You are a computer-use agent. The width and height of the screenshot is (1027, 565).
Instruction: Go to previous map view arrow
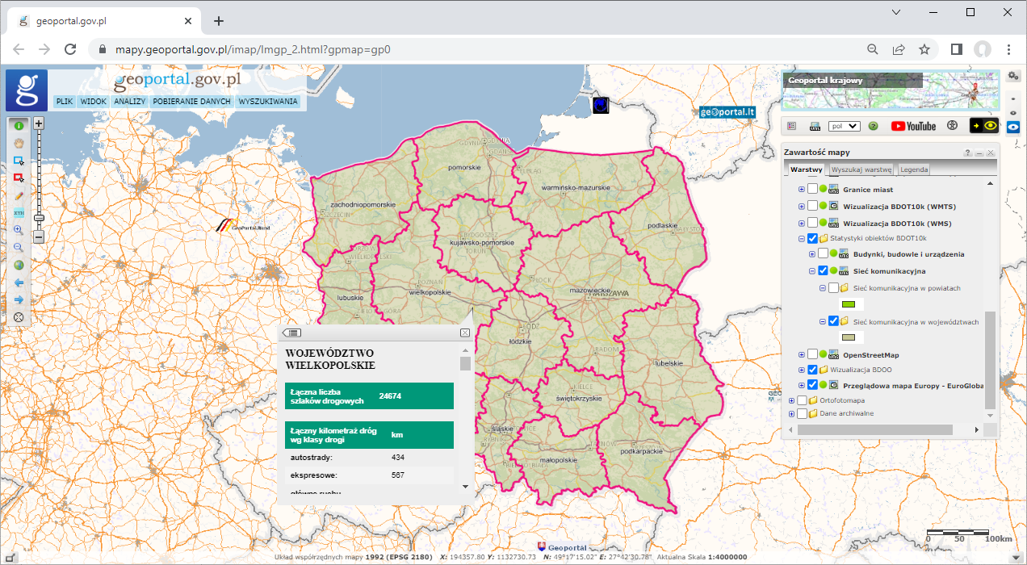[19, 282]
